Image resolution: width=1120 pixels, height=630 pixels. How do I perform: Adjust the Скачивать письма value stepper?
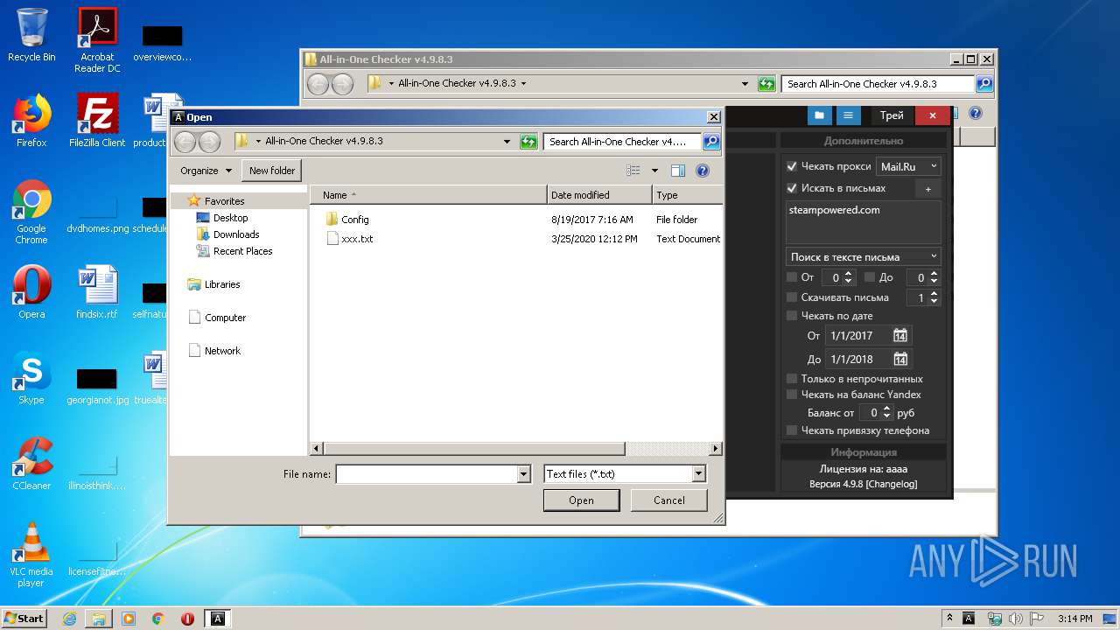(934, 297)
